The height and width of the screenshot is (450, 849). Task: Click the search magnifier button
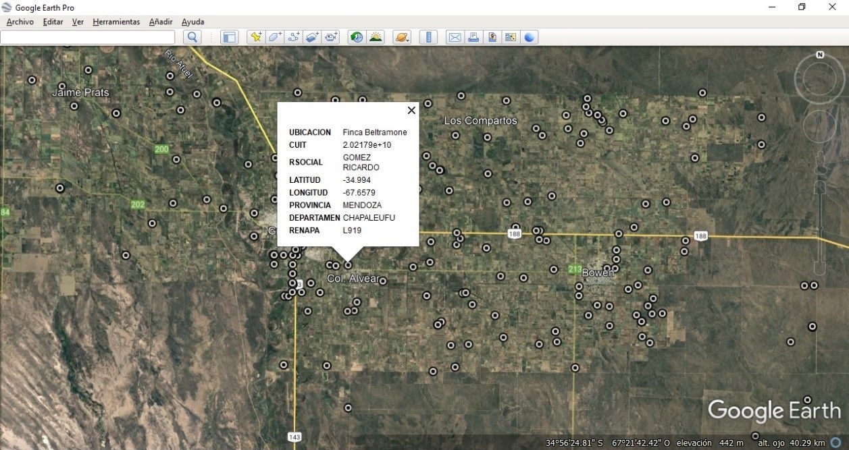point(192,37)
